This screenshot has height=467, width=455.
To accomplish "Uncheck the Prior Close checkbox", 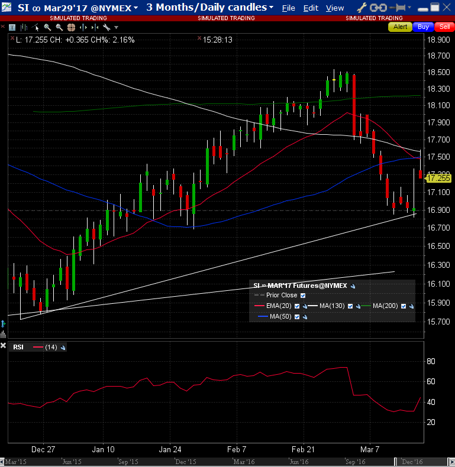I will pyautogui.click(x=303, y=296).
